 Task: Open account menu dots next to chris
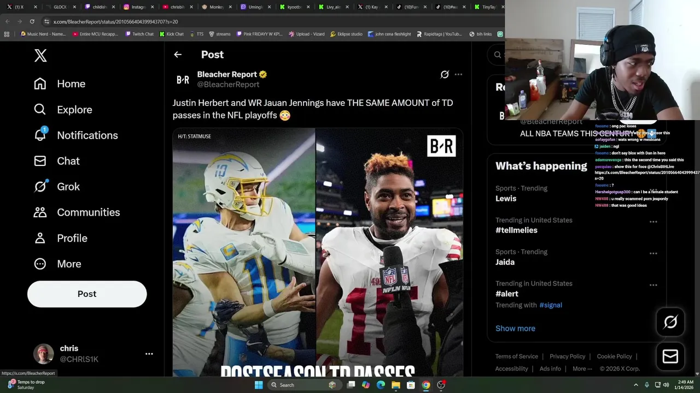[149, 354]
